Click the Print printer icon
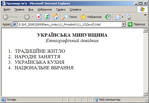The height and width of the screenshot is (103, 149). pos(128,17)
